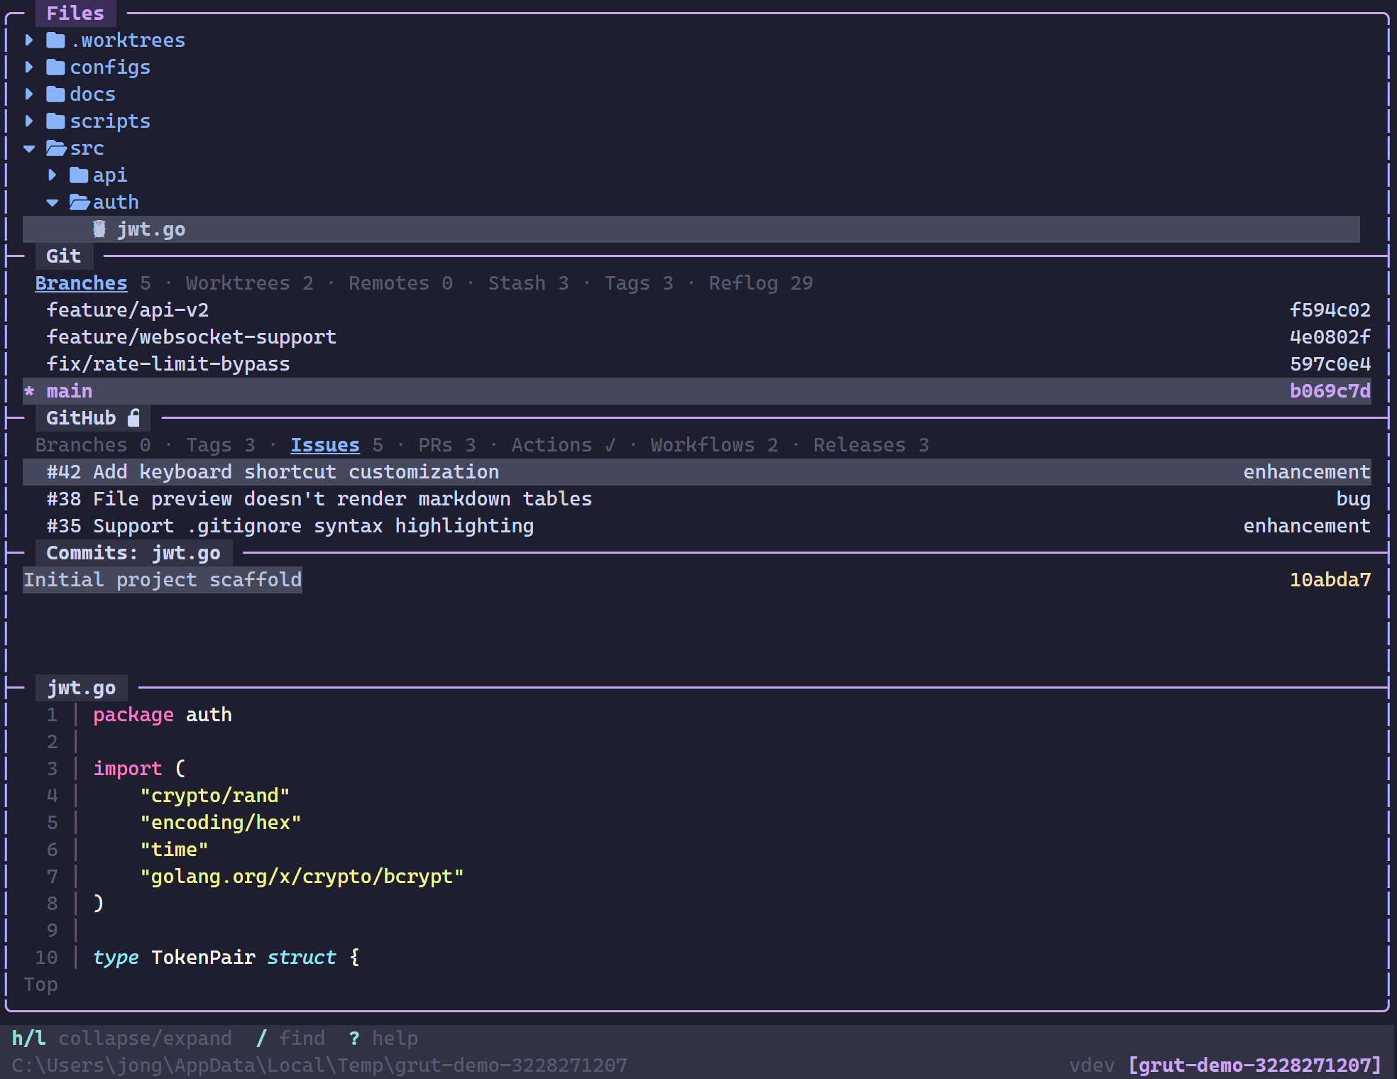Click commit hash f594c02
This screenshot has width=1397, height=1079.
1330,310
